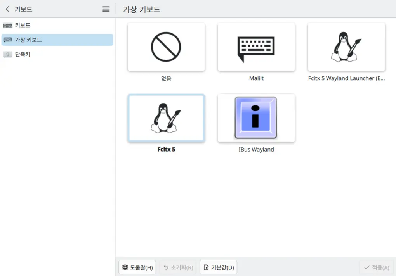Select 키보드 in the sidebar
Viewport: 396px width, 276px height.
point(57,25)
